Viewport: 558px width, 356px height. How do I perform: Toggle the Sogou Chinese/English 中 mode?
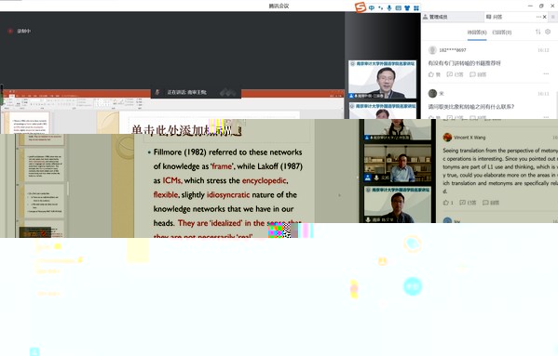click(372, 7)
